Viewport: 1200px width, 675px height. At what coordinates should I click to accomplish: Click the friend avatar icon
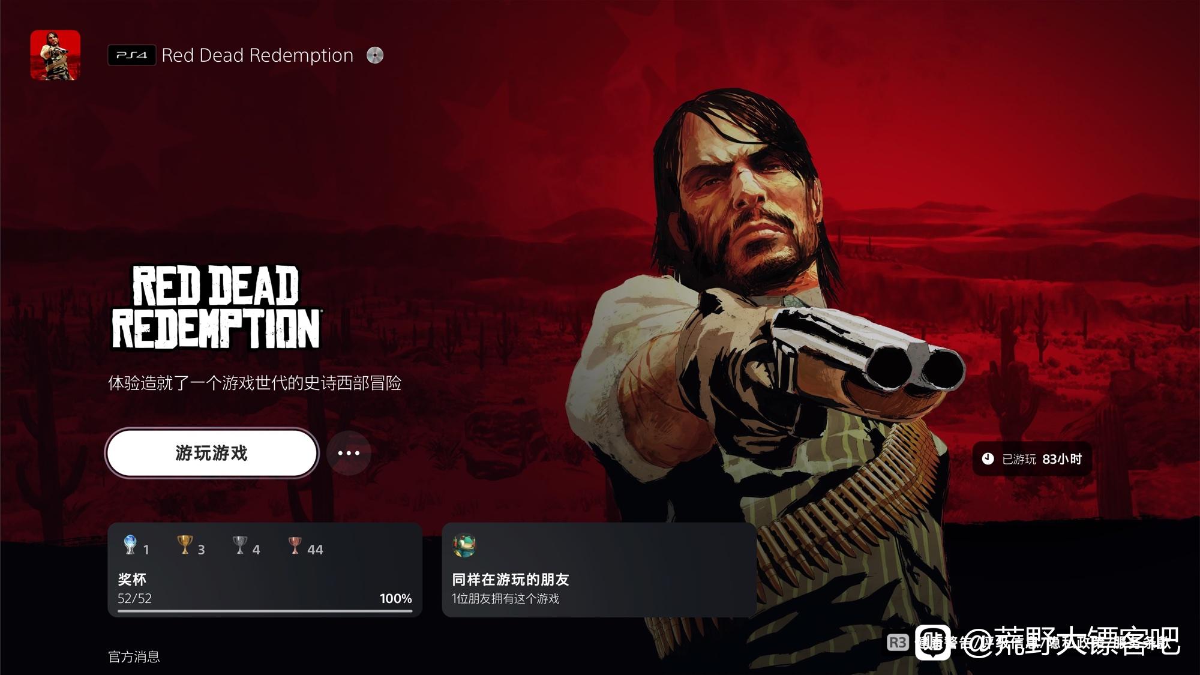(464, 545)
